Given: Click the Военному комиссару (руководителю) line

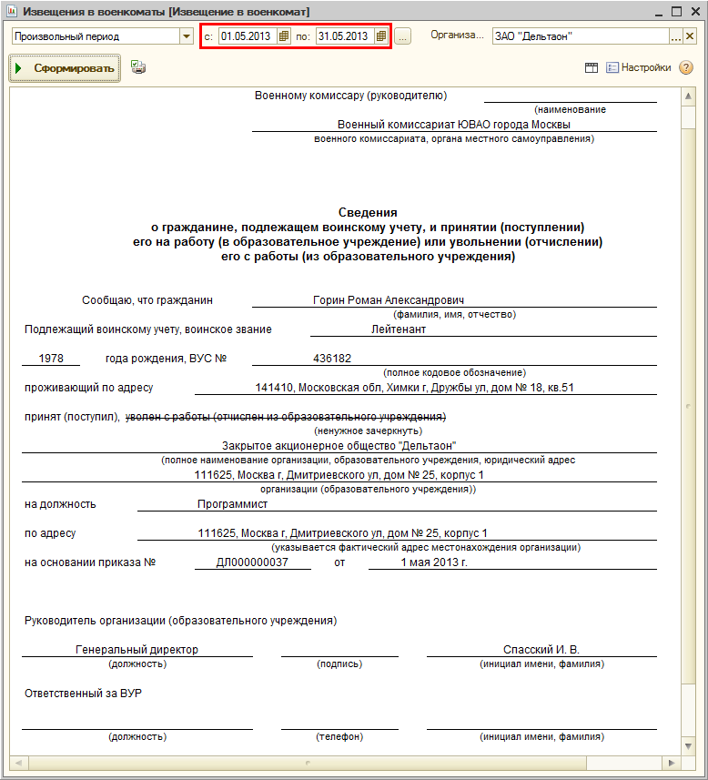Looking at the screenshot, I should [350, 96].
